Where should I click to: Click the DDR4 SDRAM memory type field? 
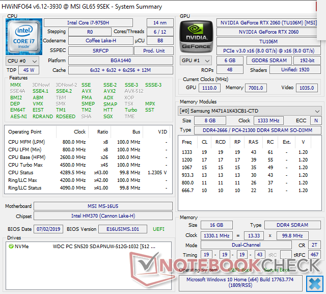coord(292,225)
